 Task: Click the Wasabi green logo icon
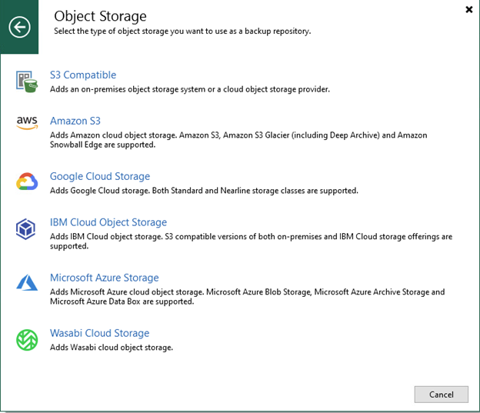(x=27, y=339)
